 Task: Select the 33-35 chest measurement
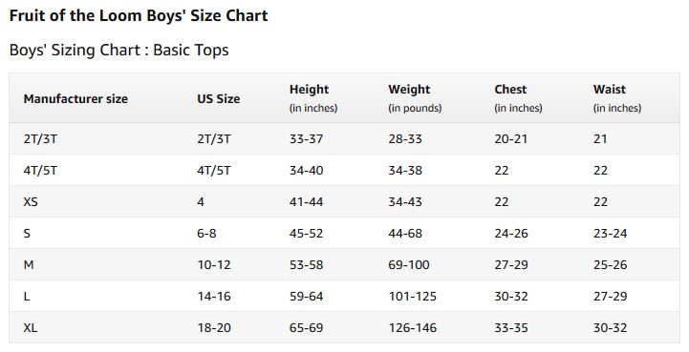tap(511, 328)
